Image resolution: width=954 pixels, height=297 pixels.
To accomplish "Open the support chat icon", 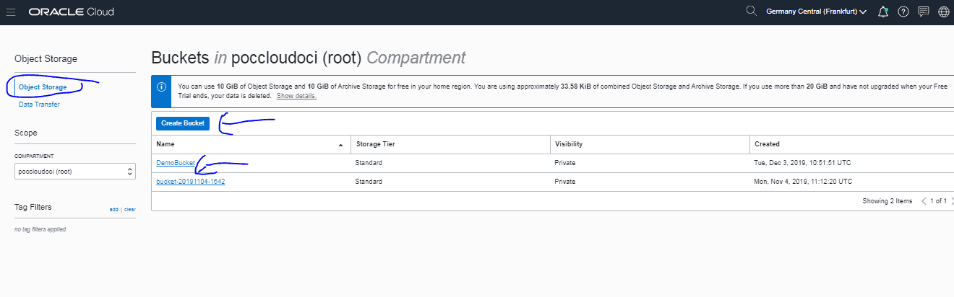I will point(923,12).
